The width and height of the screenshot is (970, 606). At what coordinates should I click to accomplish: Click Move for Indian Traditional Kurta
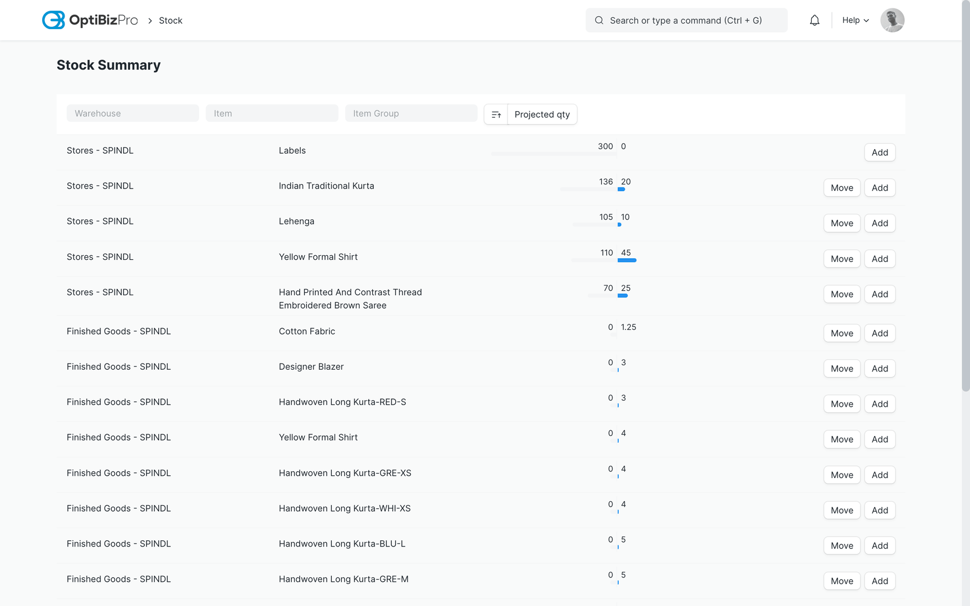[841, 187]
